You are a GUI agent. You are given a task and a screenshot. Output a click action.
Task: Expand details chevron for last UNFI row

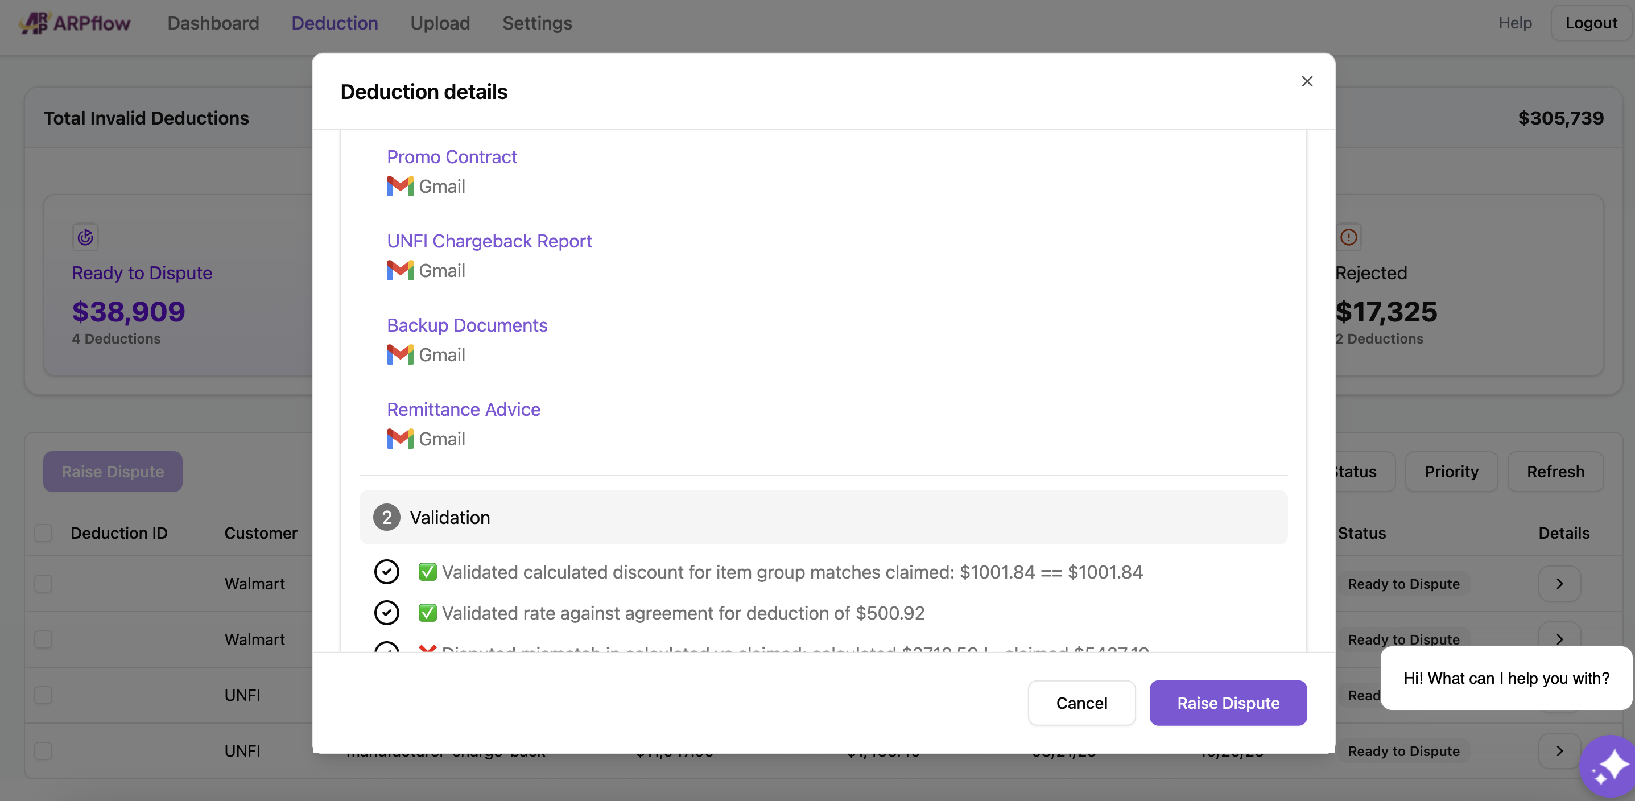[1559, 751]
